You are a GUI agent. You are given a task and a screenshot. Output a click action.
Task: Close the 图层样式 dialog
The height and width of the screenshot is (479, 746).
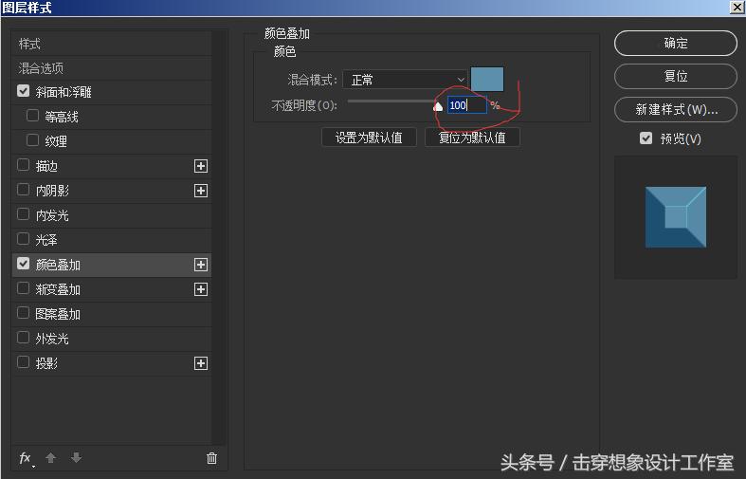(x=737, y=8)
